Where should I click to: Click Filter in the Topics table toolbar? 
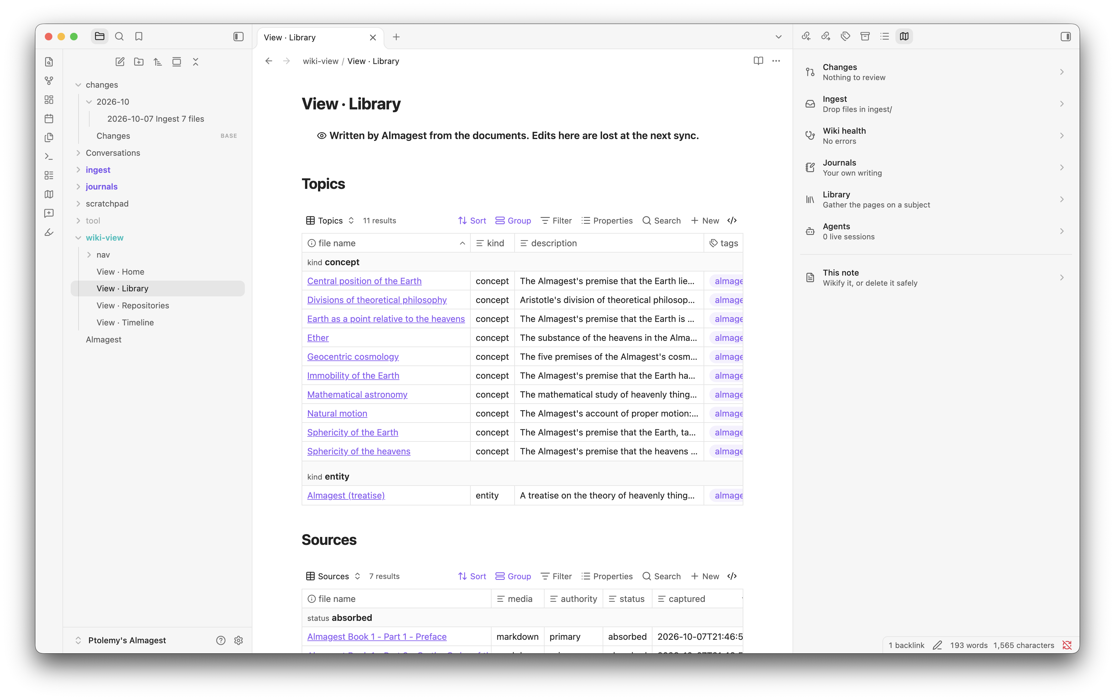pos(556,221)
